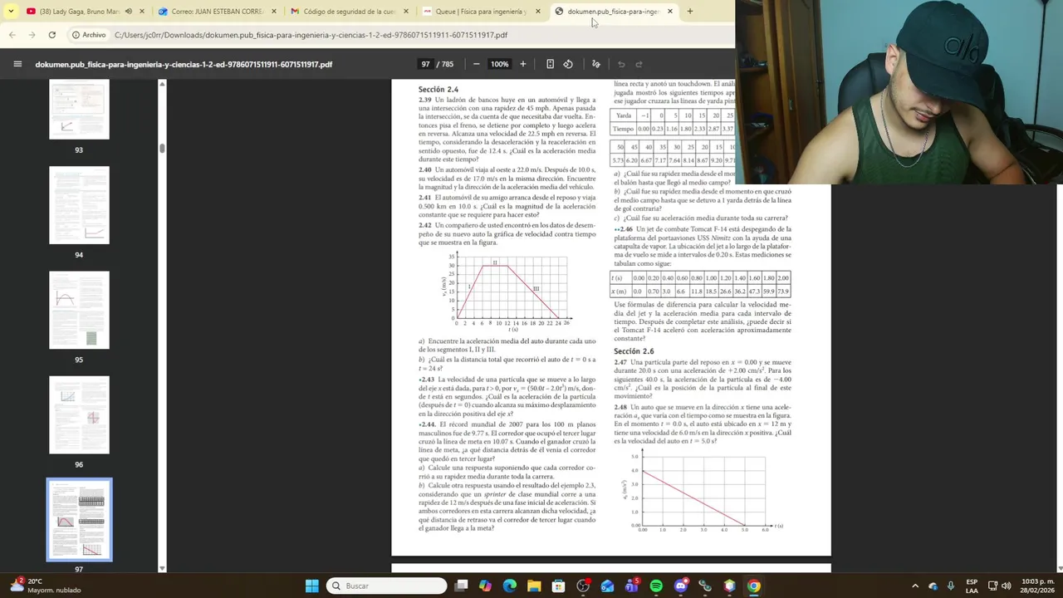1063x598 pixels.
Task: Open Microsoft Teams from taskbar
Action: pos(632,586)
